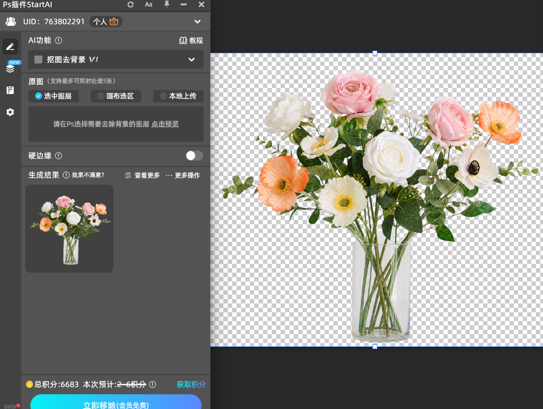The height and width of the screenshot is (409, 543).
Task: Click the gold coin icon beside 总积分
Action: tap(30, 384)
